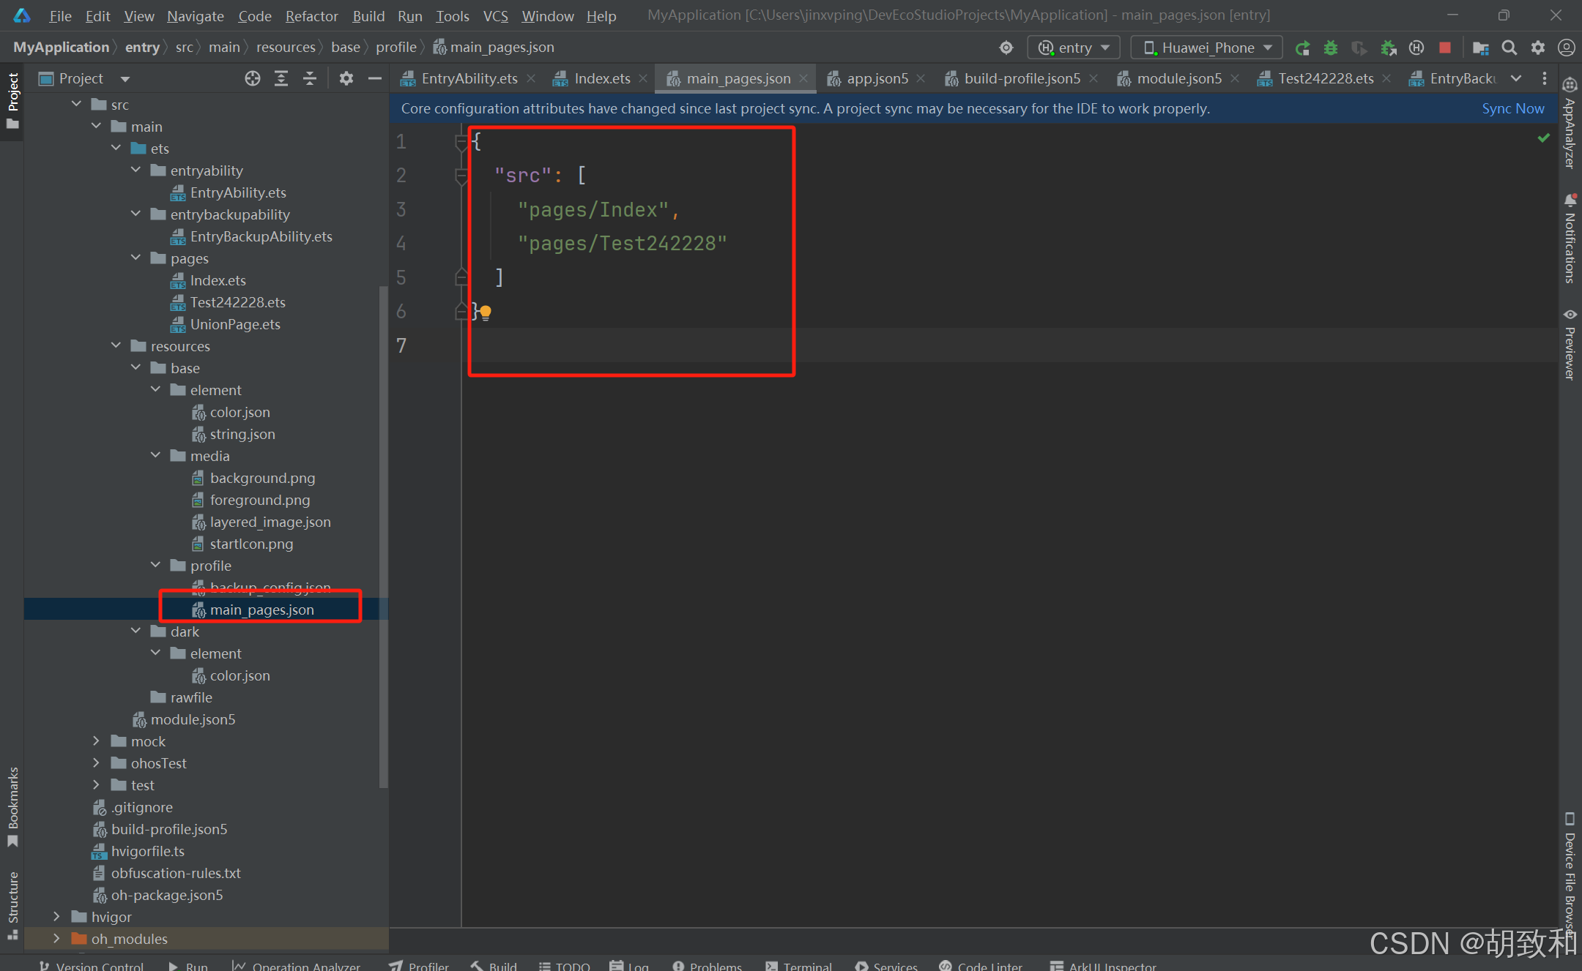Viewport: 1582px width, 971px height.
Task: Switch to the module.json5 tab
Action: coord(1178,78)
